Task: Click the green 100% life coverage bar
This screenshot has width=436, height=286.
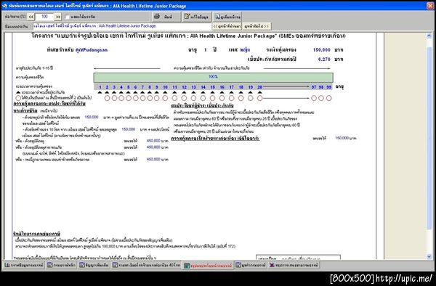Action: (213, 78)
